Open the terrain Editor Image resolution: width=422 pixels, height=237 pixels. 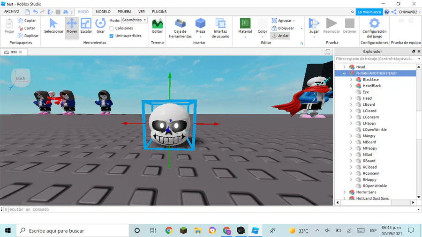click(x=158, y=26)
